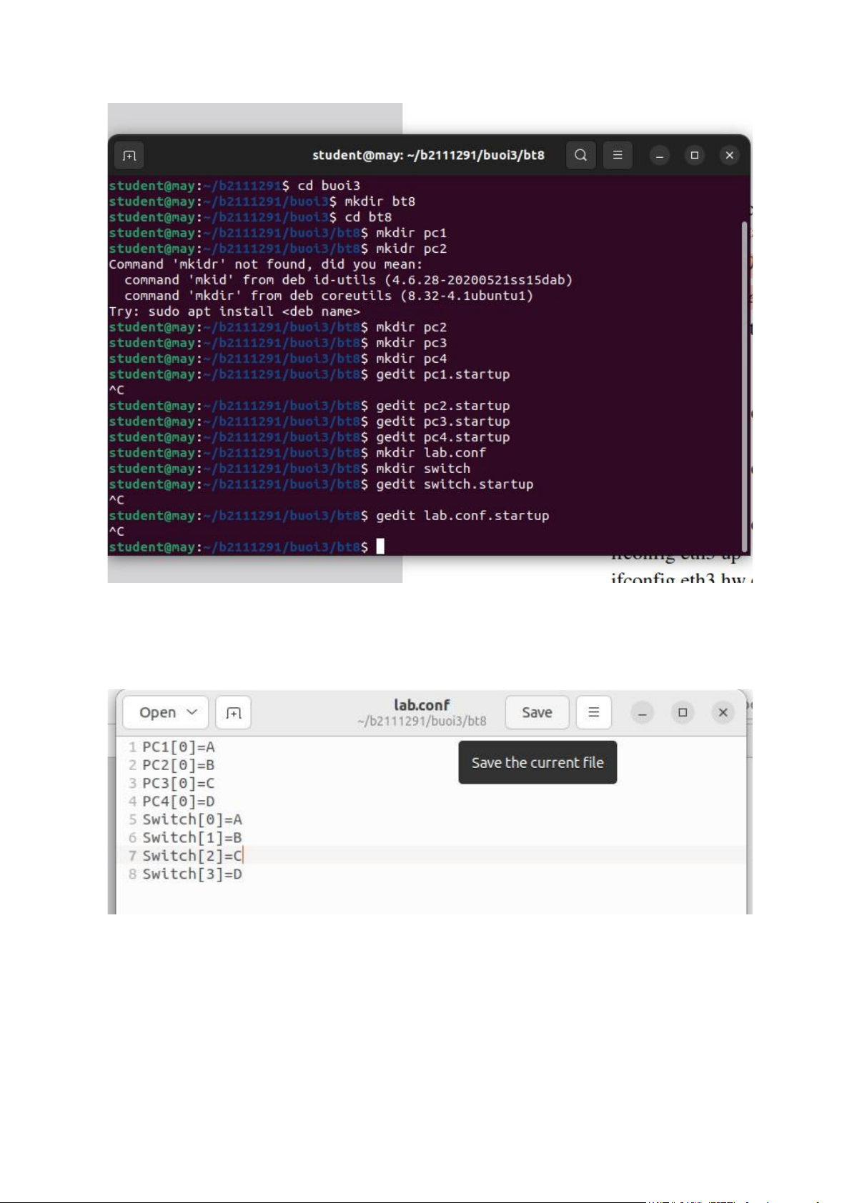
Task: Open the gedit hamburger menu
Action: (593, 712)
